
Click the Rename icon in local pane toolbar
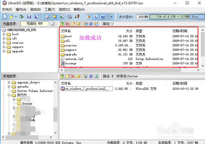click(x=78, y=76)
